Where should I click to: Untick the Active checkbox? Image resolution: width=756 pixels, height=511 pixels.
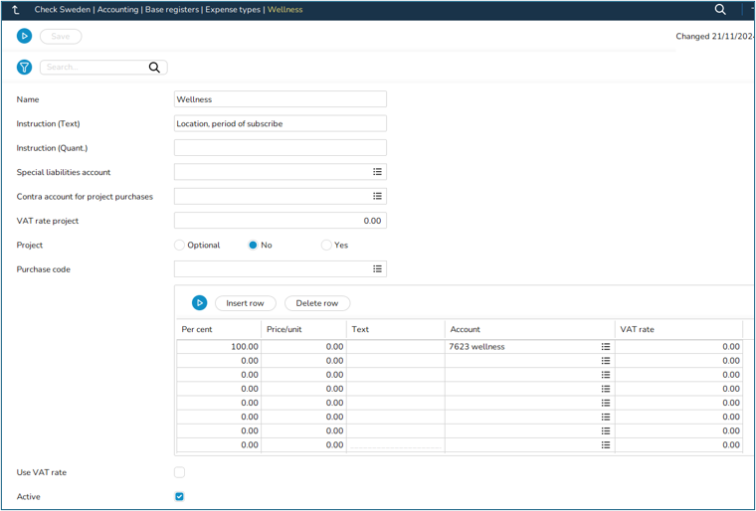(x=179, y=496)
